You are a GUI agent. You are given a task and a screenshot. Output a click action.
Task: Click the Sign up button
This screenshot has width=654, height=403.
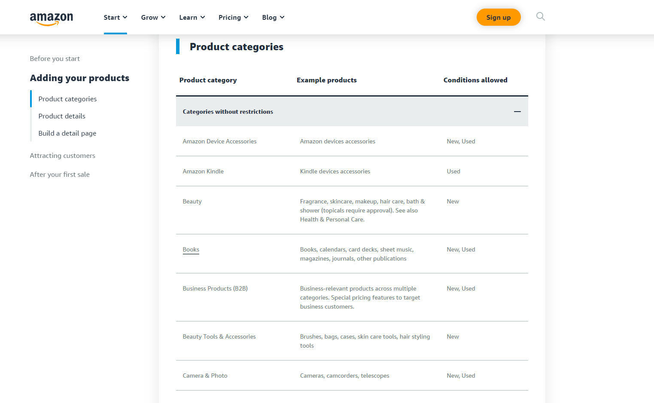click(498, 18)
